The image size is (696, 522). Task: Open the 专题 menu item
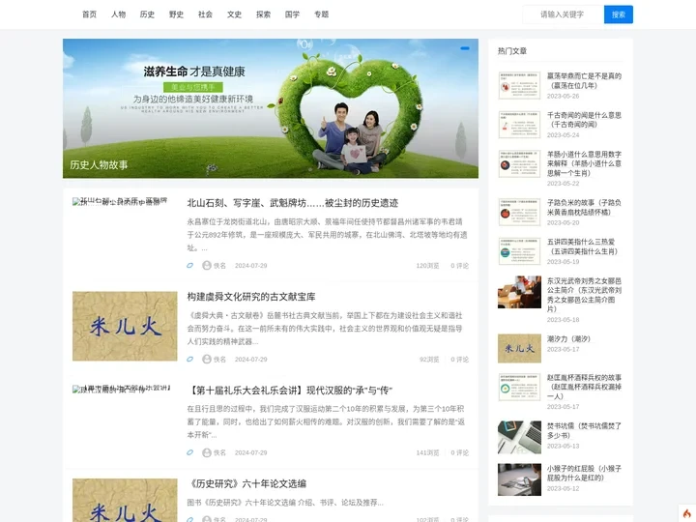(x=321, y=14)
